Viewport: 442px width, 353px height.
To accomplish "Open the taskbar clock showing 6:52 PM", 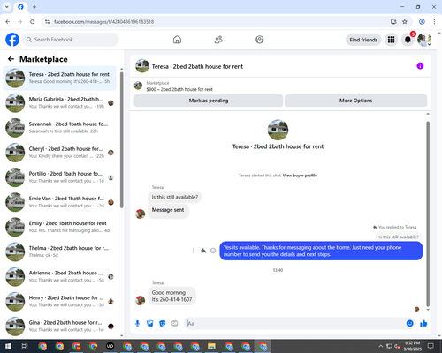I will point(413,346).
